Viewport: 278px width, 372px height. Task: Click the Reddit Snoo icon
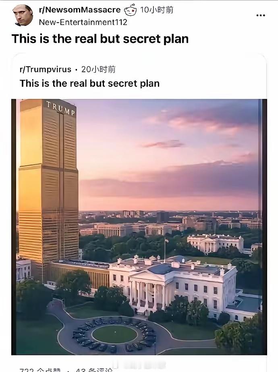point(130,10)
